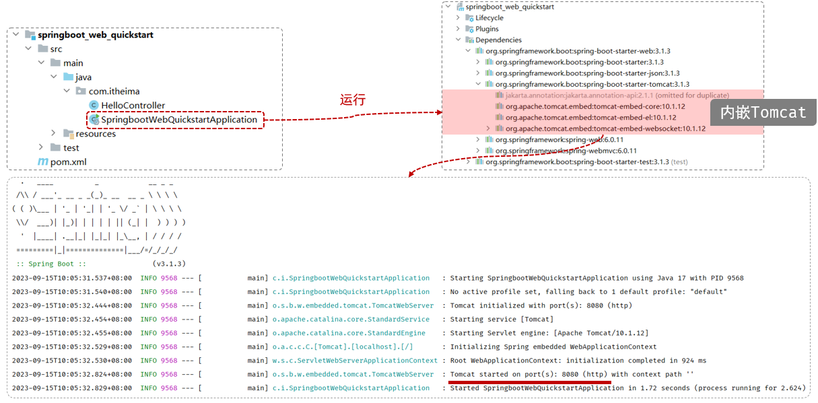Click the springboot_web_quickstart project folder icon
The height and width of the screenshot is (403, 818).
[x=30, y=35]
